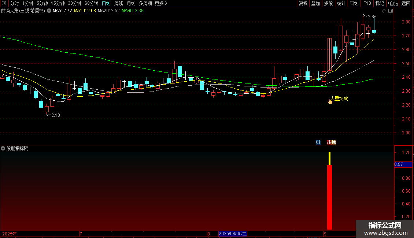Click the 2.80 price axis label
414x238 pixels.
tap(406, 22)
